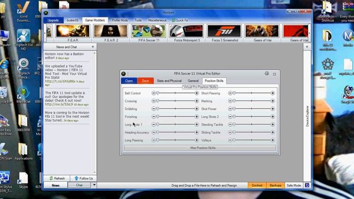The width and height of the screenshot is (354, 199).
Task: Raise Finishing using its plus icon
Action: click(x=197, y=117)
